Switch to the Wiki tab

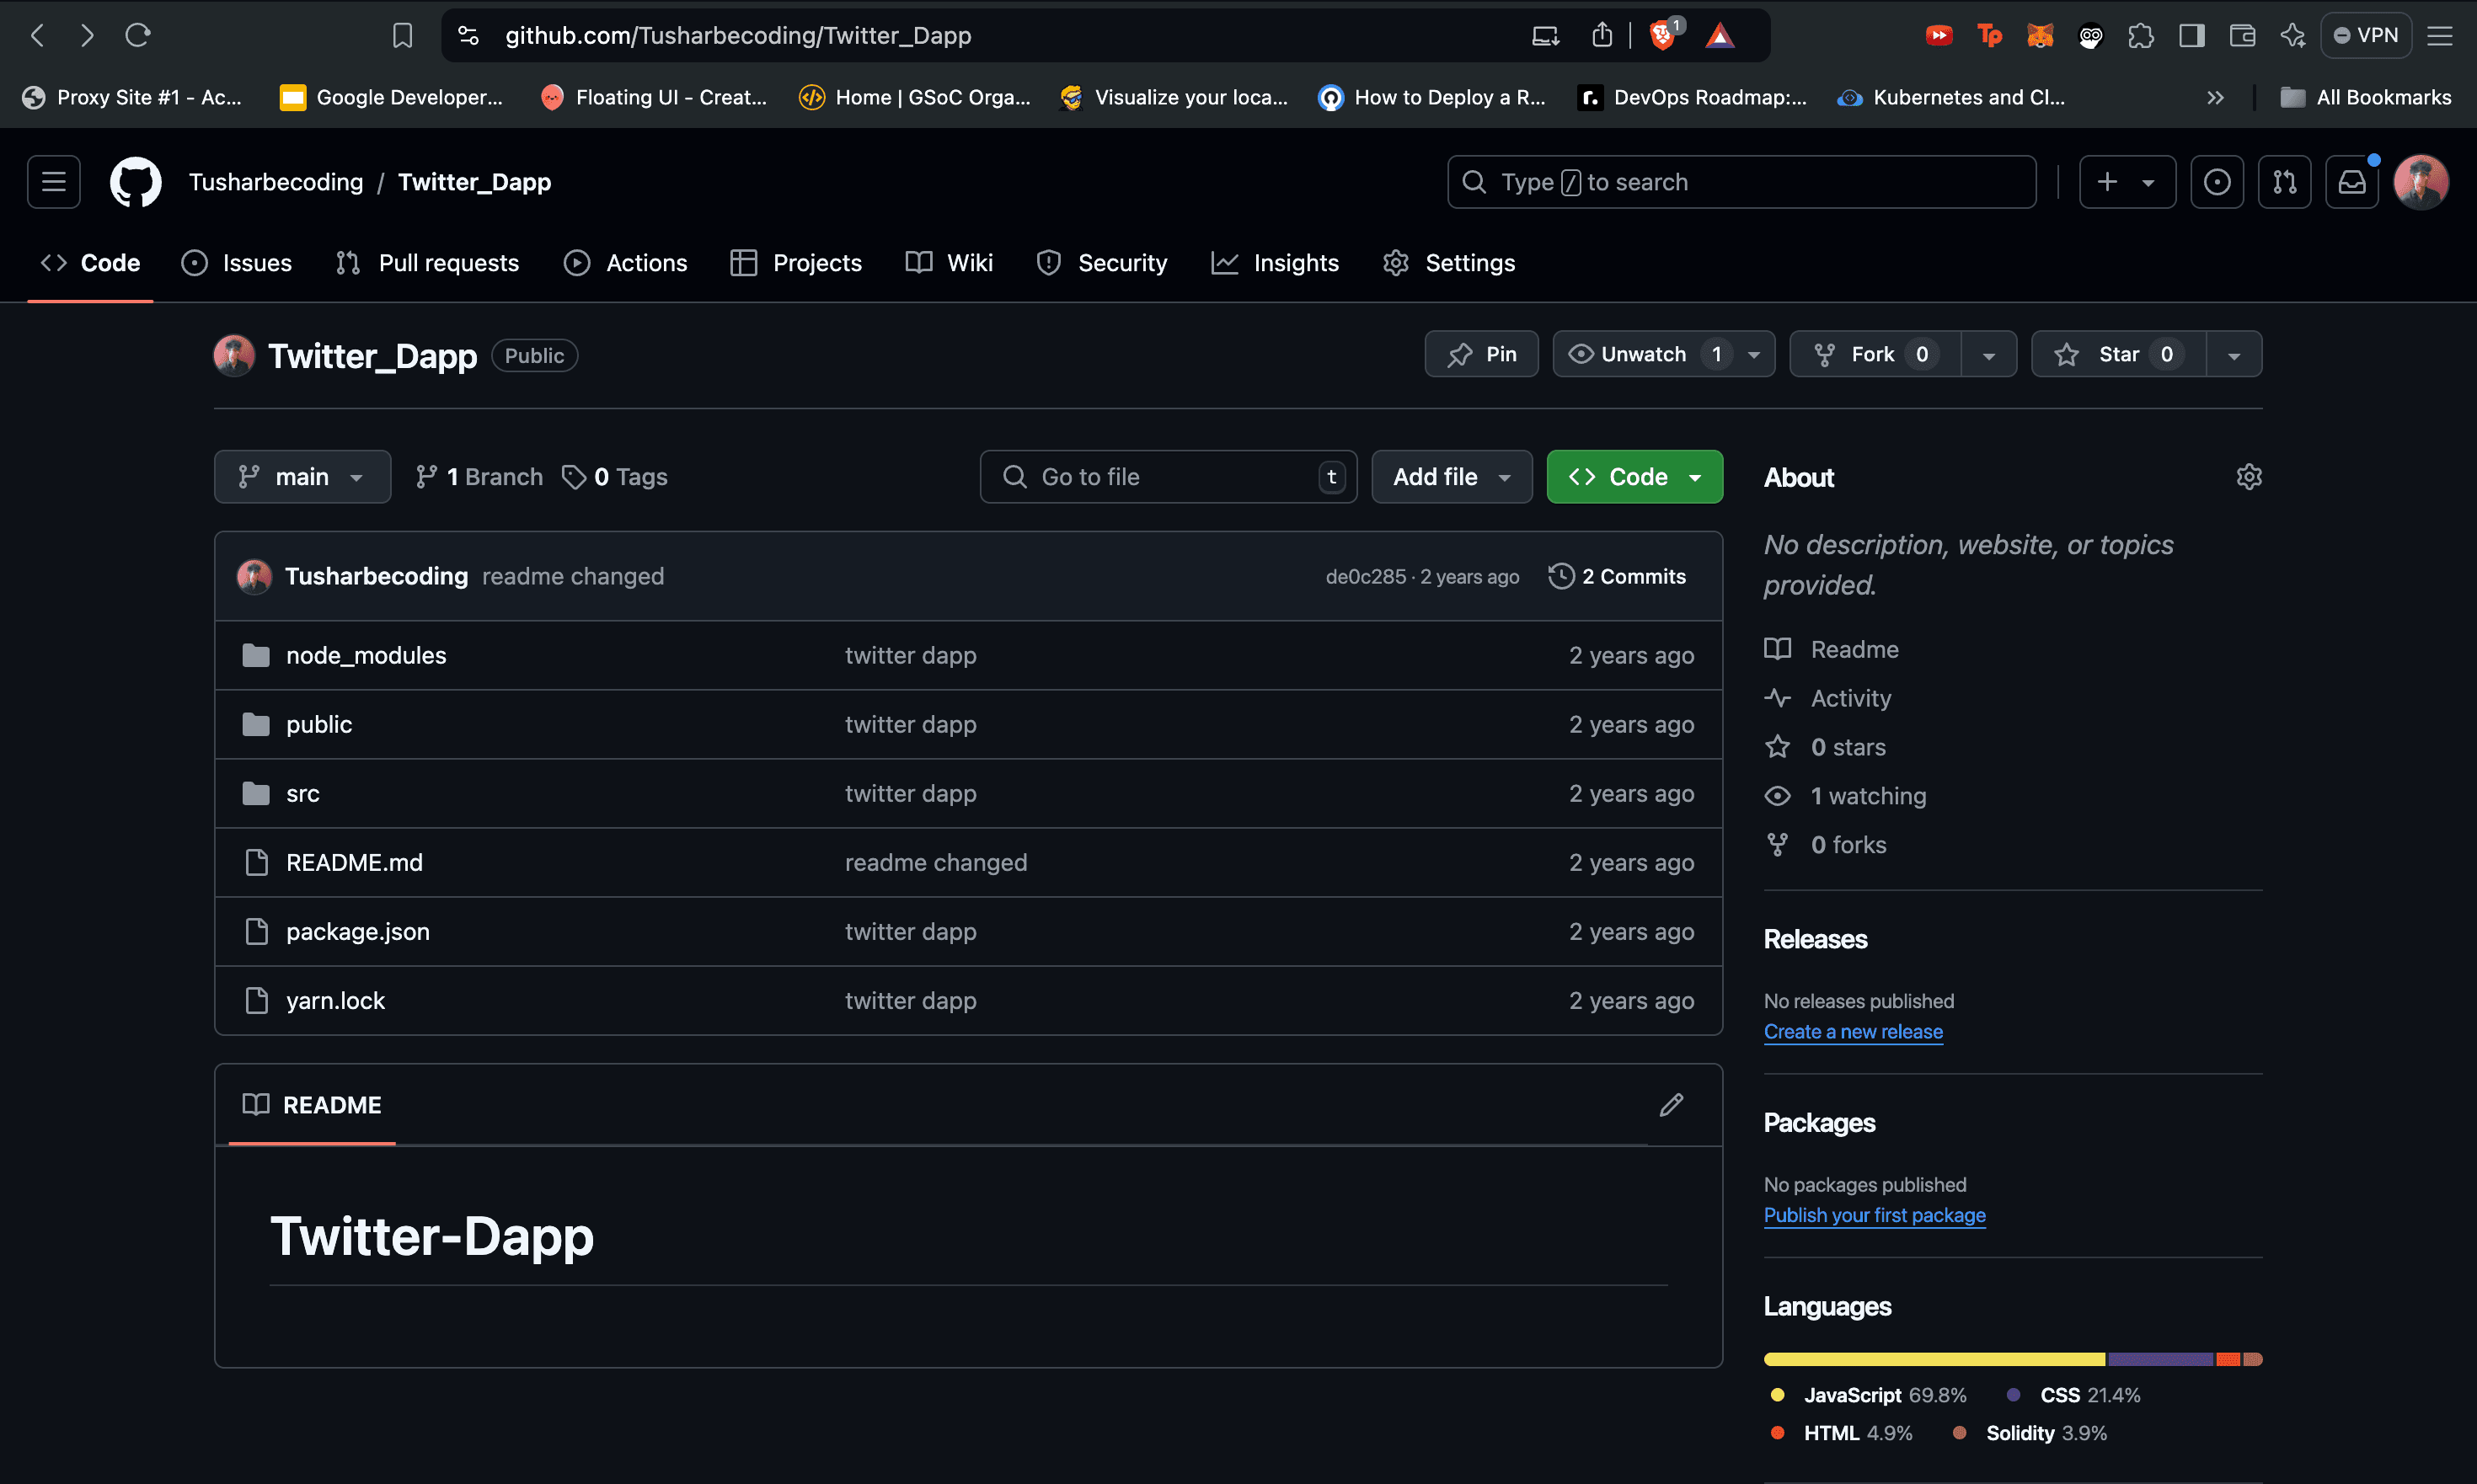coord(950,263)
